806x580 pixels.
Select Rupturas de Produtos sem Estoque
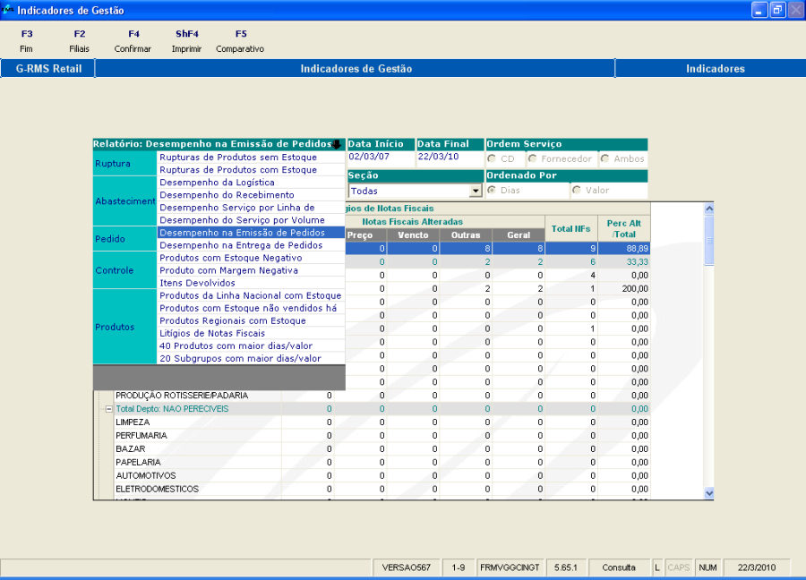click(x=237, y=158)
